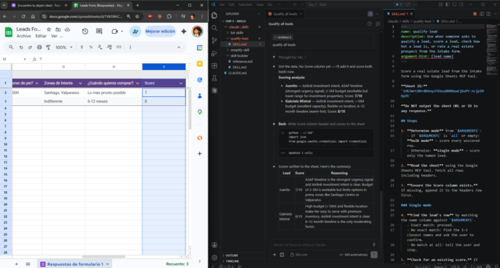
Task: Open Google Keep icon in Sheets side panel
Action: [x=199, y=64]
